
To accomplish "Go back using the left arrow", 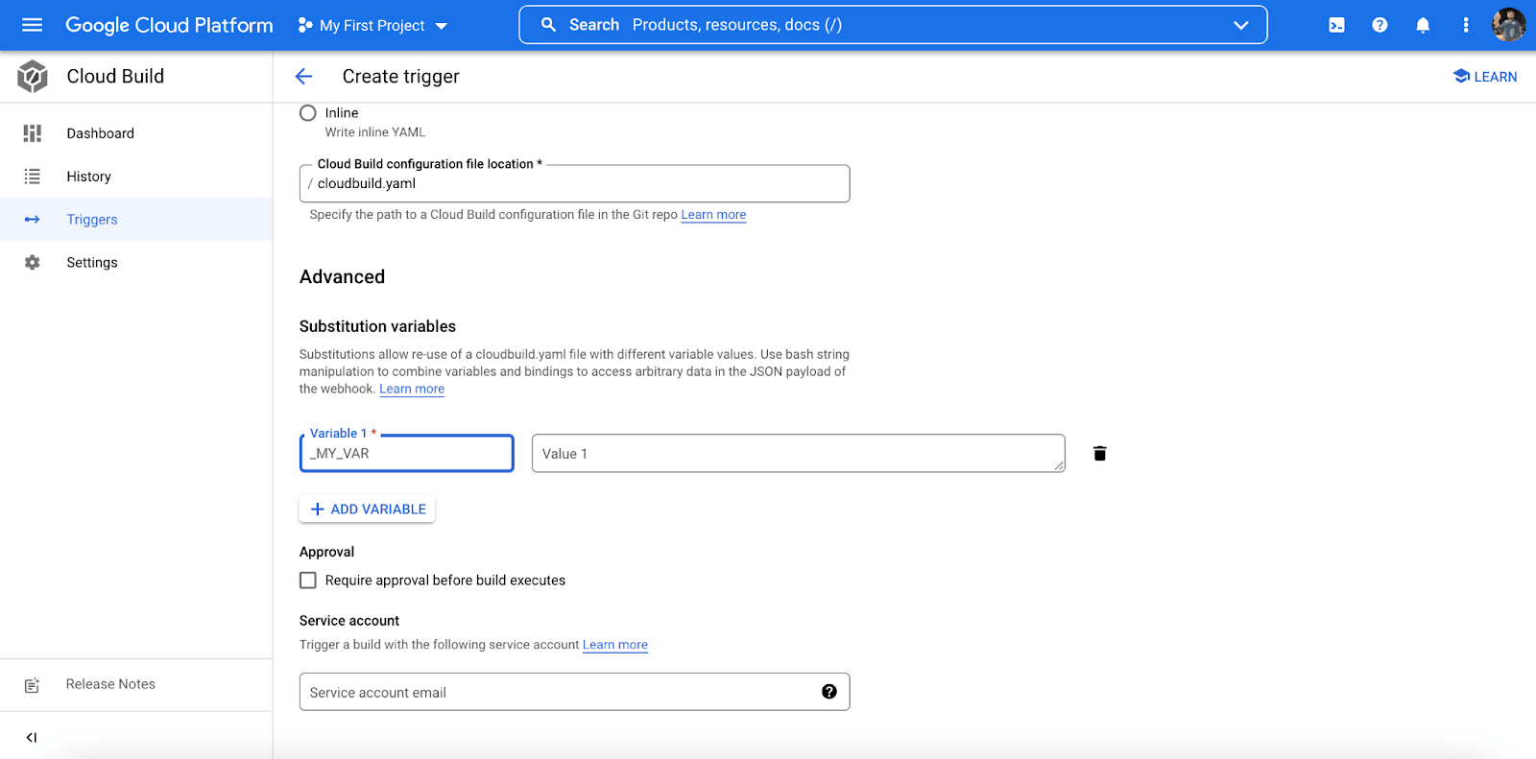I will pos(304,77).
